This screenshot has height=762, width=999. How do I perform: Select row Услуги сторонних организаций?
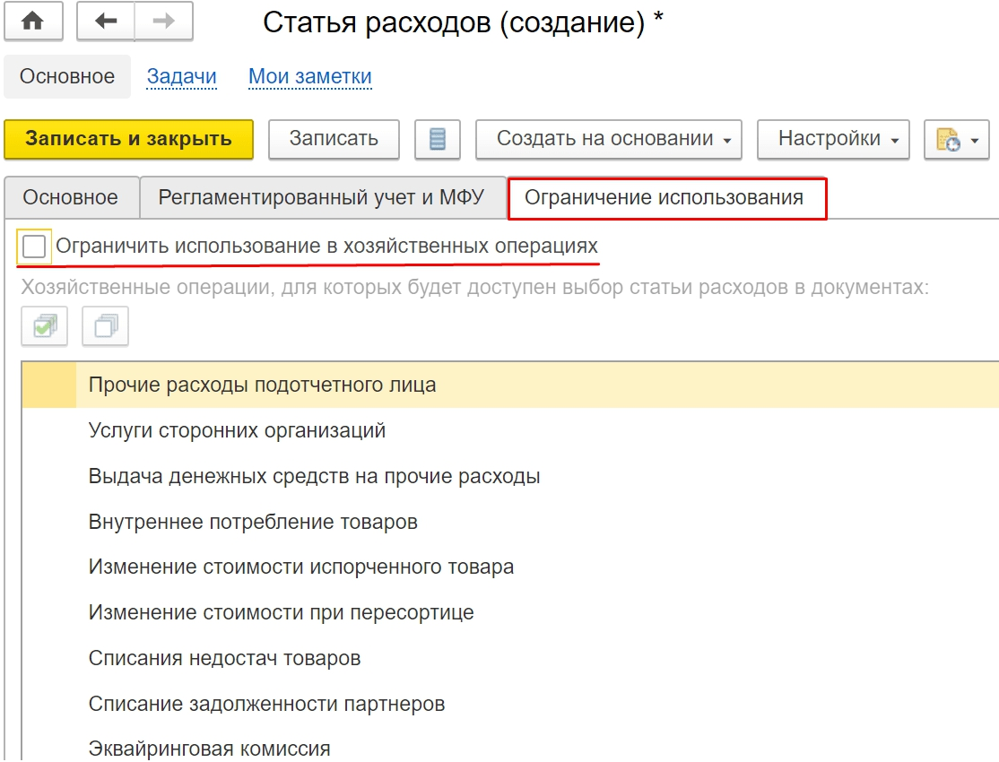(509, 430)
